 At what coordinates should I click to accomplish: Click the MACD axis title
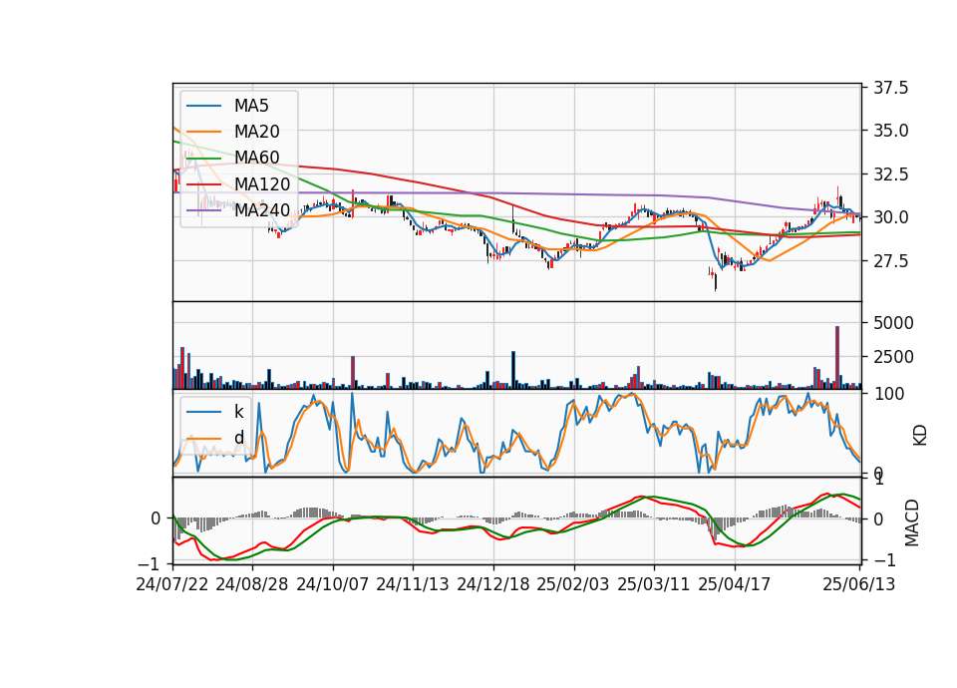click(911, 522)
